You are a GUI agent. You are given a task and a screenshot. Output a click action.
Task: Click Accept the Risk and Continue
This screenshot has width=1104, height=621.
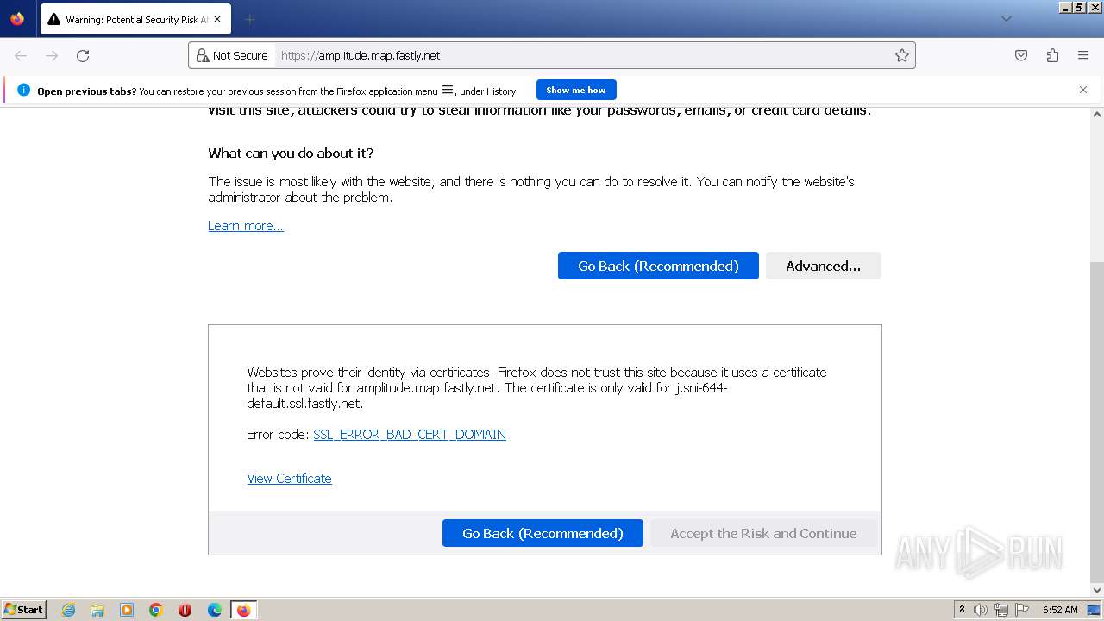point(763,533)
